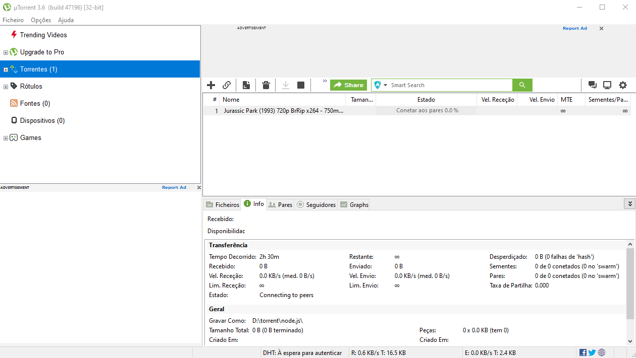Click the Add Torrent plus icon

211,85
